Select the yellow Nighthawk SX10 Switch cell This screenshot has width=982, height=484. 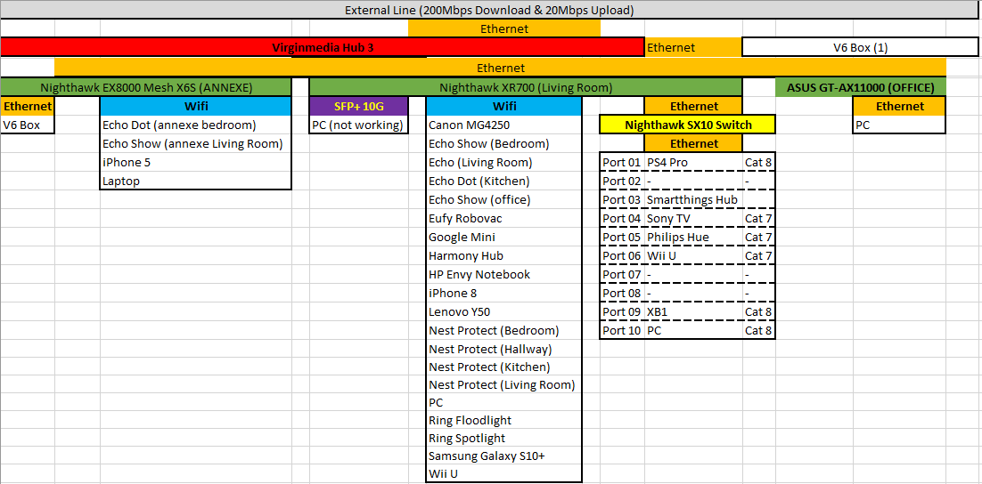click(688, 125)
